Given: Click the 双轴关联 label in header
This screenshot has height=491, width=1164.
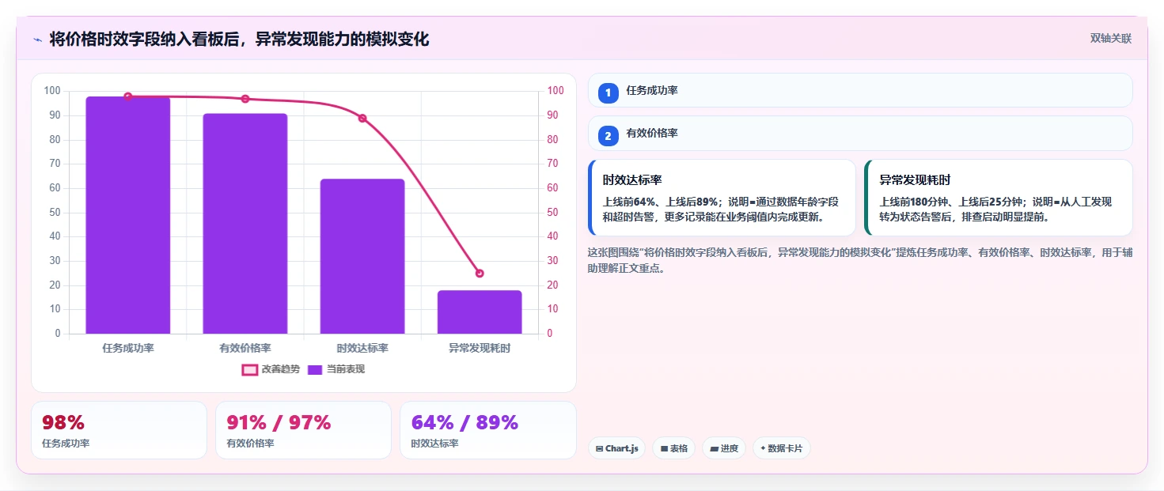Looking at the screenshot, I should tap(1111, 38).
